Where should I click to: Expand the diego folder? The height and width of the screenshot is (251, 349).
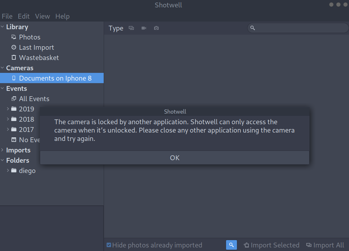coord(8,170)
